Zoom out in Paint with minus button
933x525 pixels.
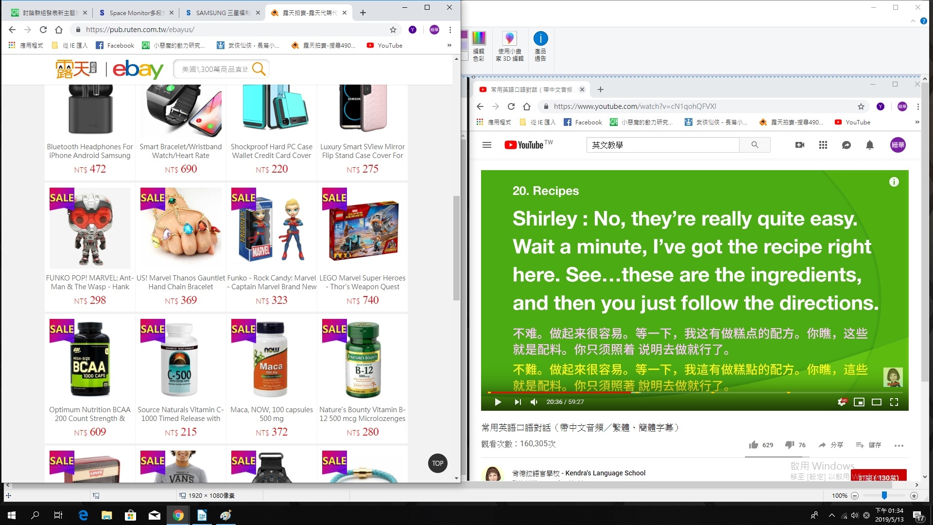tap(855, 496)
